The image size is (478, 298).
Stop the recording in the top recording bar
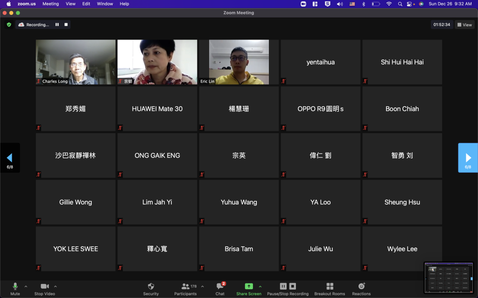tap(66, 25)
